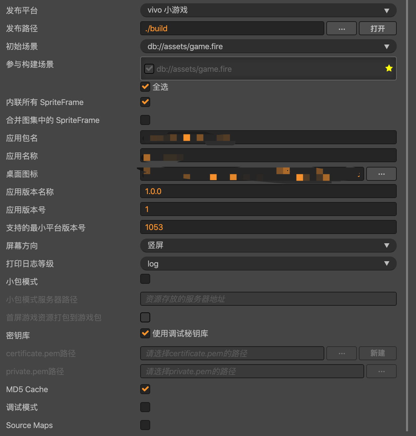Enable the Source Maps checkbox

[145, 425]
